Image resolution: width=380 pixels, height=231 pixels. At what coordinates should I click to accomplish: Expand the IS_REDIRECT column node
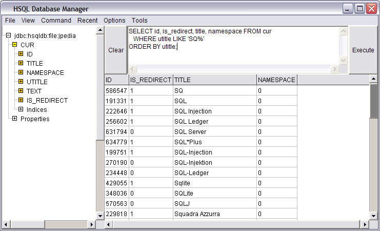point(21,100)
